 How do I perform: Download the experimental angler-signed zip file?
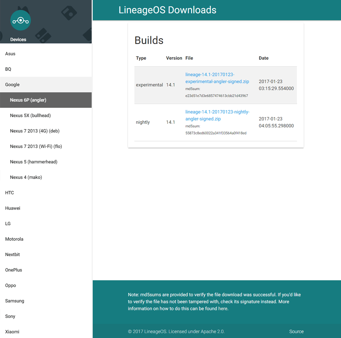[x=217, y=78]
